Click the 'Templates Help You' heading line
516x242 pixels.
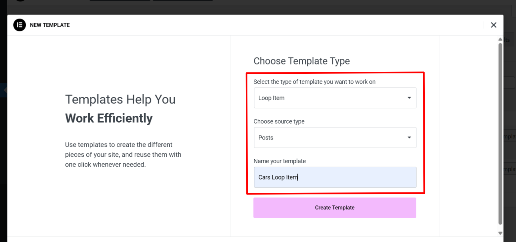click(120, 99)
